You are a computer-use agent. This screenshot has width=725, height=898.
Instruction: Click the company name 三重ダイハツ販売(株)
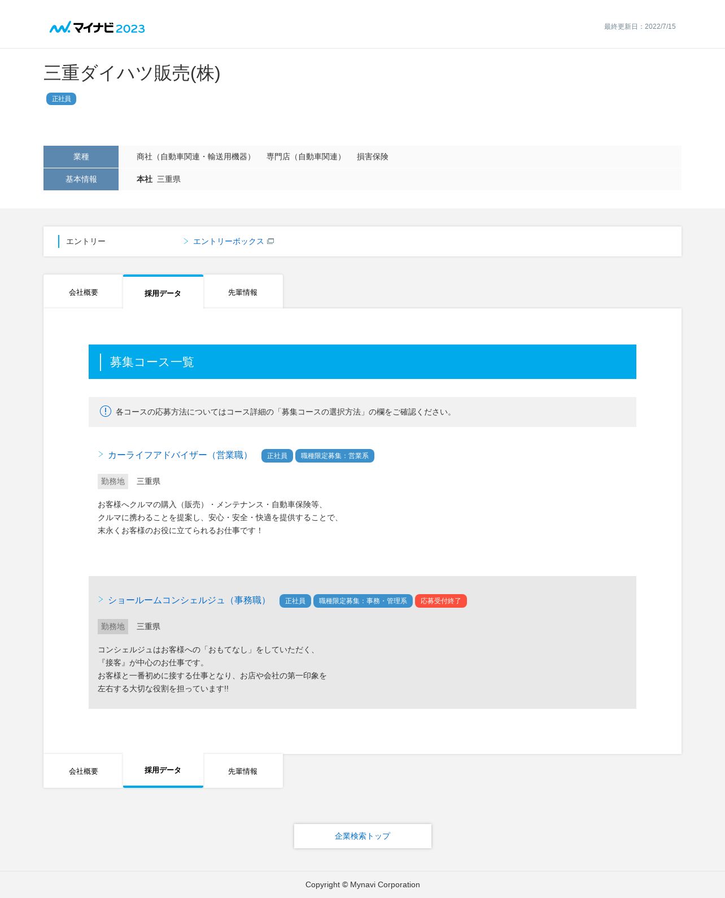[132, 73]
